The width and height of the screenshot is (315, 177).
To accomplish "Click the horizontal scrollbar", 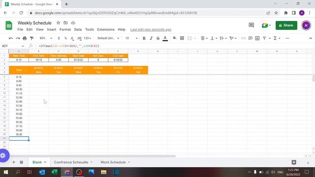I will [x=93, y=156].
